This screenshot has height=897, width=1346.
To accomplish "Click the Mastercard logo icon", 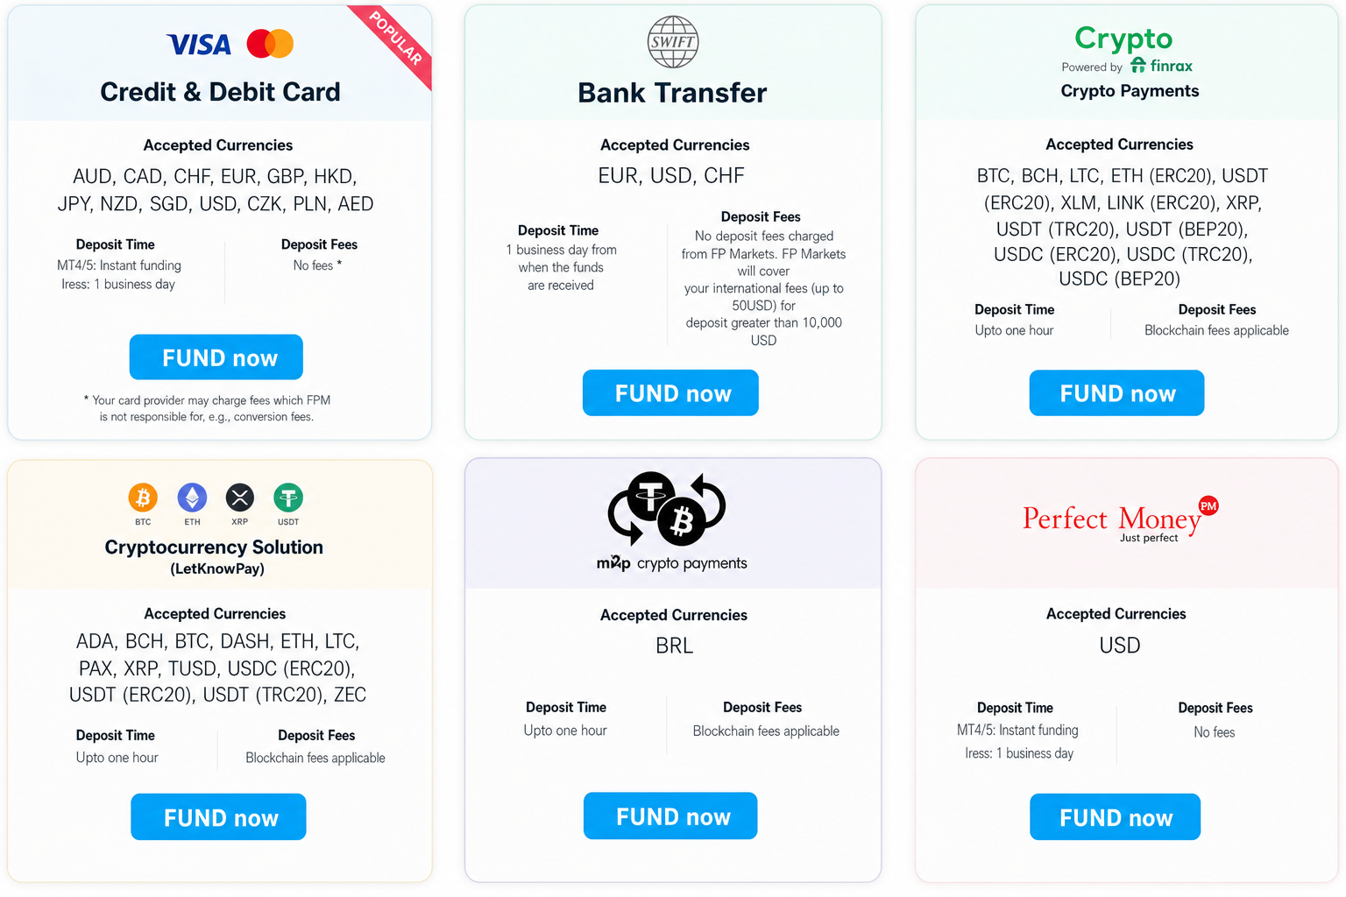I will coord(270,44).
